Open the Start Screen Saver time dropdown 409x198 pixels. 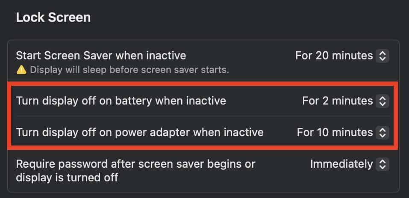click(x=334, y=55)
